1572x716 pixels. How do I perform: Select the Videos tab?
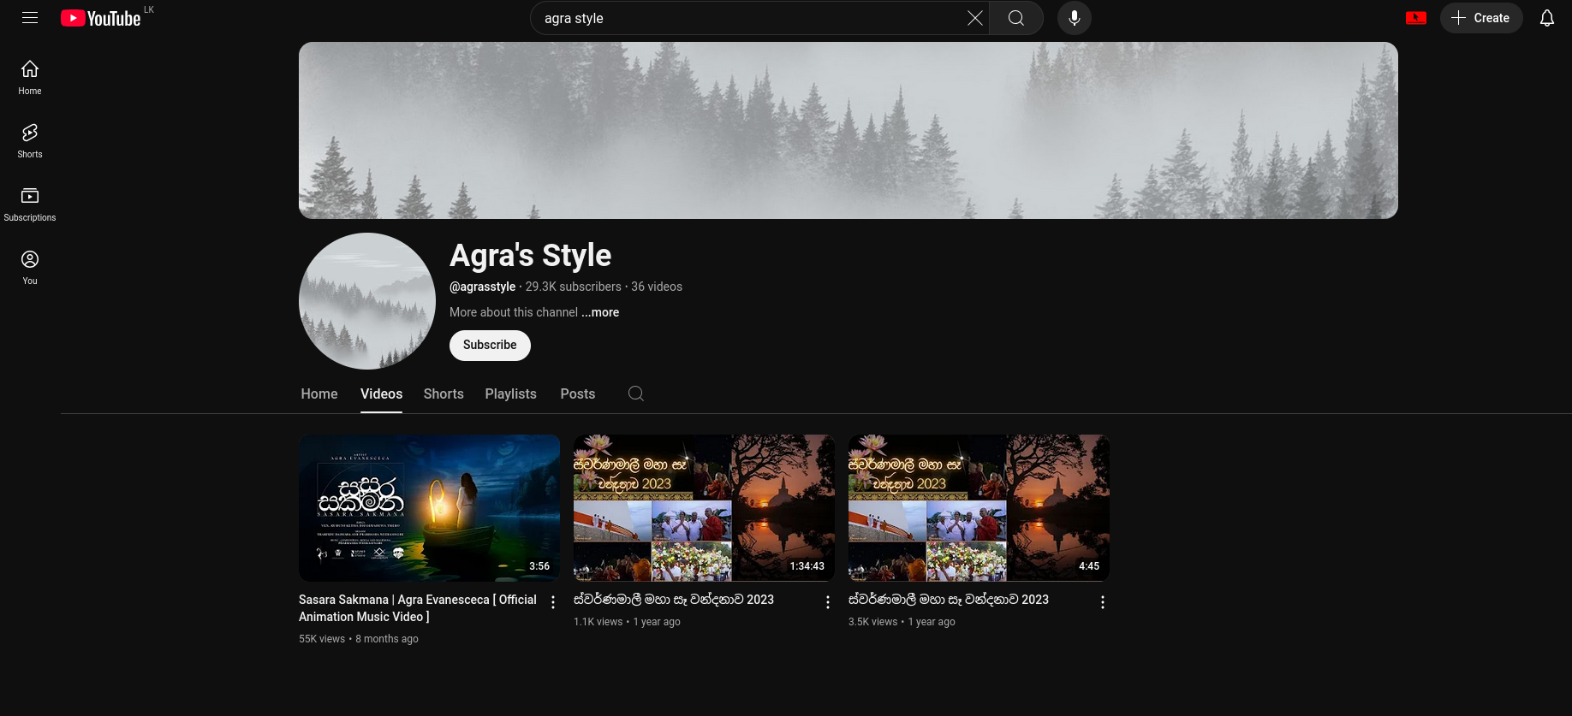(x=381, y=394)
